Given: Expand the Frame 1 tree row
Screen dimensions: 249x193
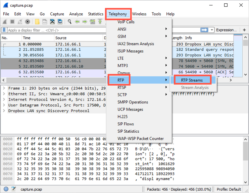Looking at the screenshot, I should [4, 88].
